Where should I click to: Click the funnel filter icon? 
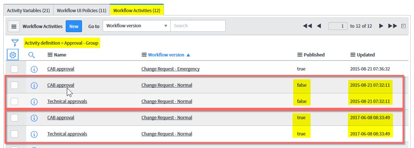[x=15, y=43]
